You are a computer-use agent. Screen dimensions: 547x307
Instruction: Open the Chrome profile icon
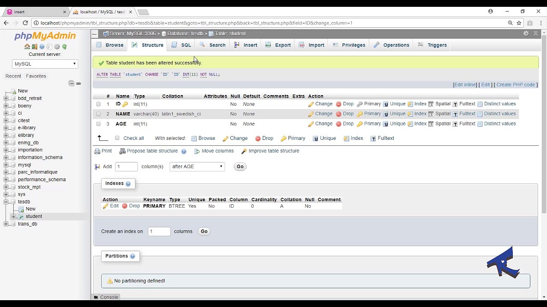pyautogui.click(x=491, y=12)
